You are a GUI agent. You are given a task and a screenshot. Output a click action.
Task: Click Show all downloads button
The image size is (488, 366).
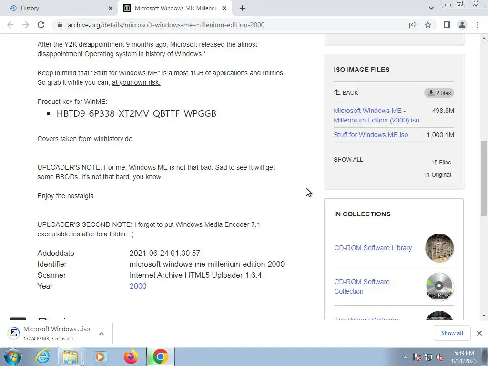tap(452, 333)
